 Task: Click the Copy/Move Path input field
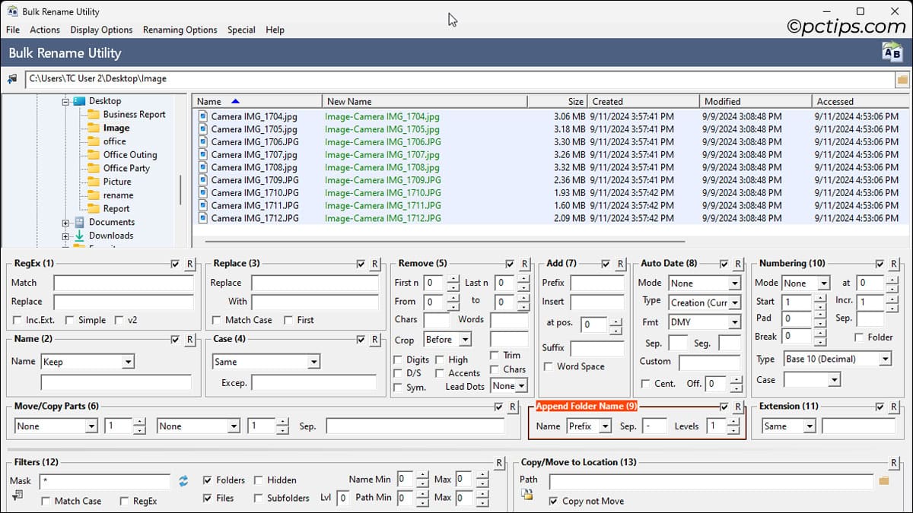[x=711, y=481]
